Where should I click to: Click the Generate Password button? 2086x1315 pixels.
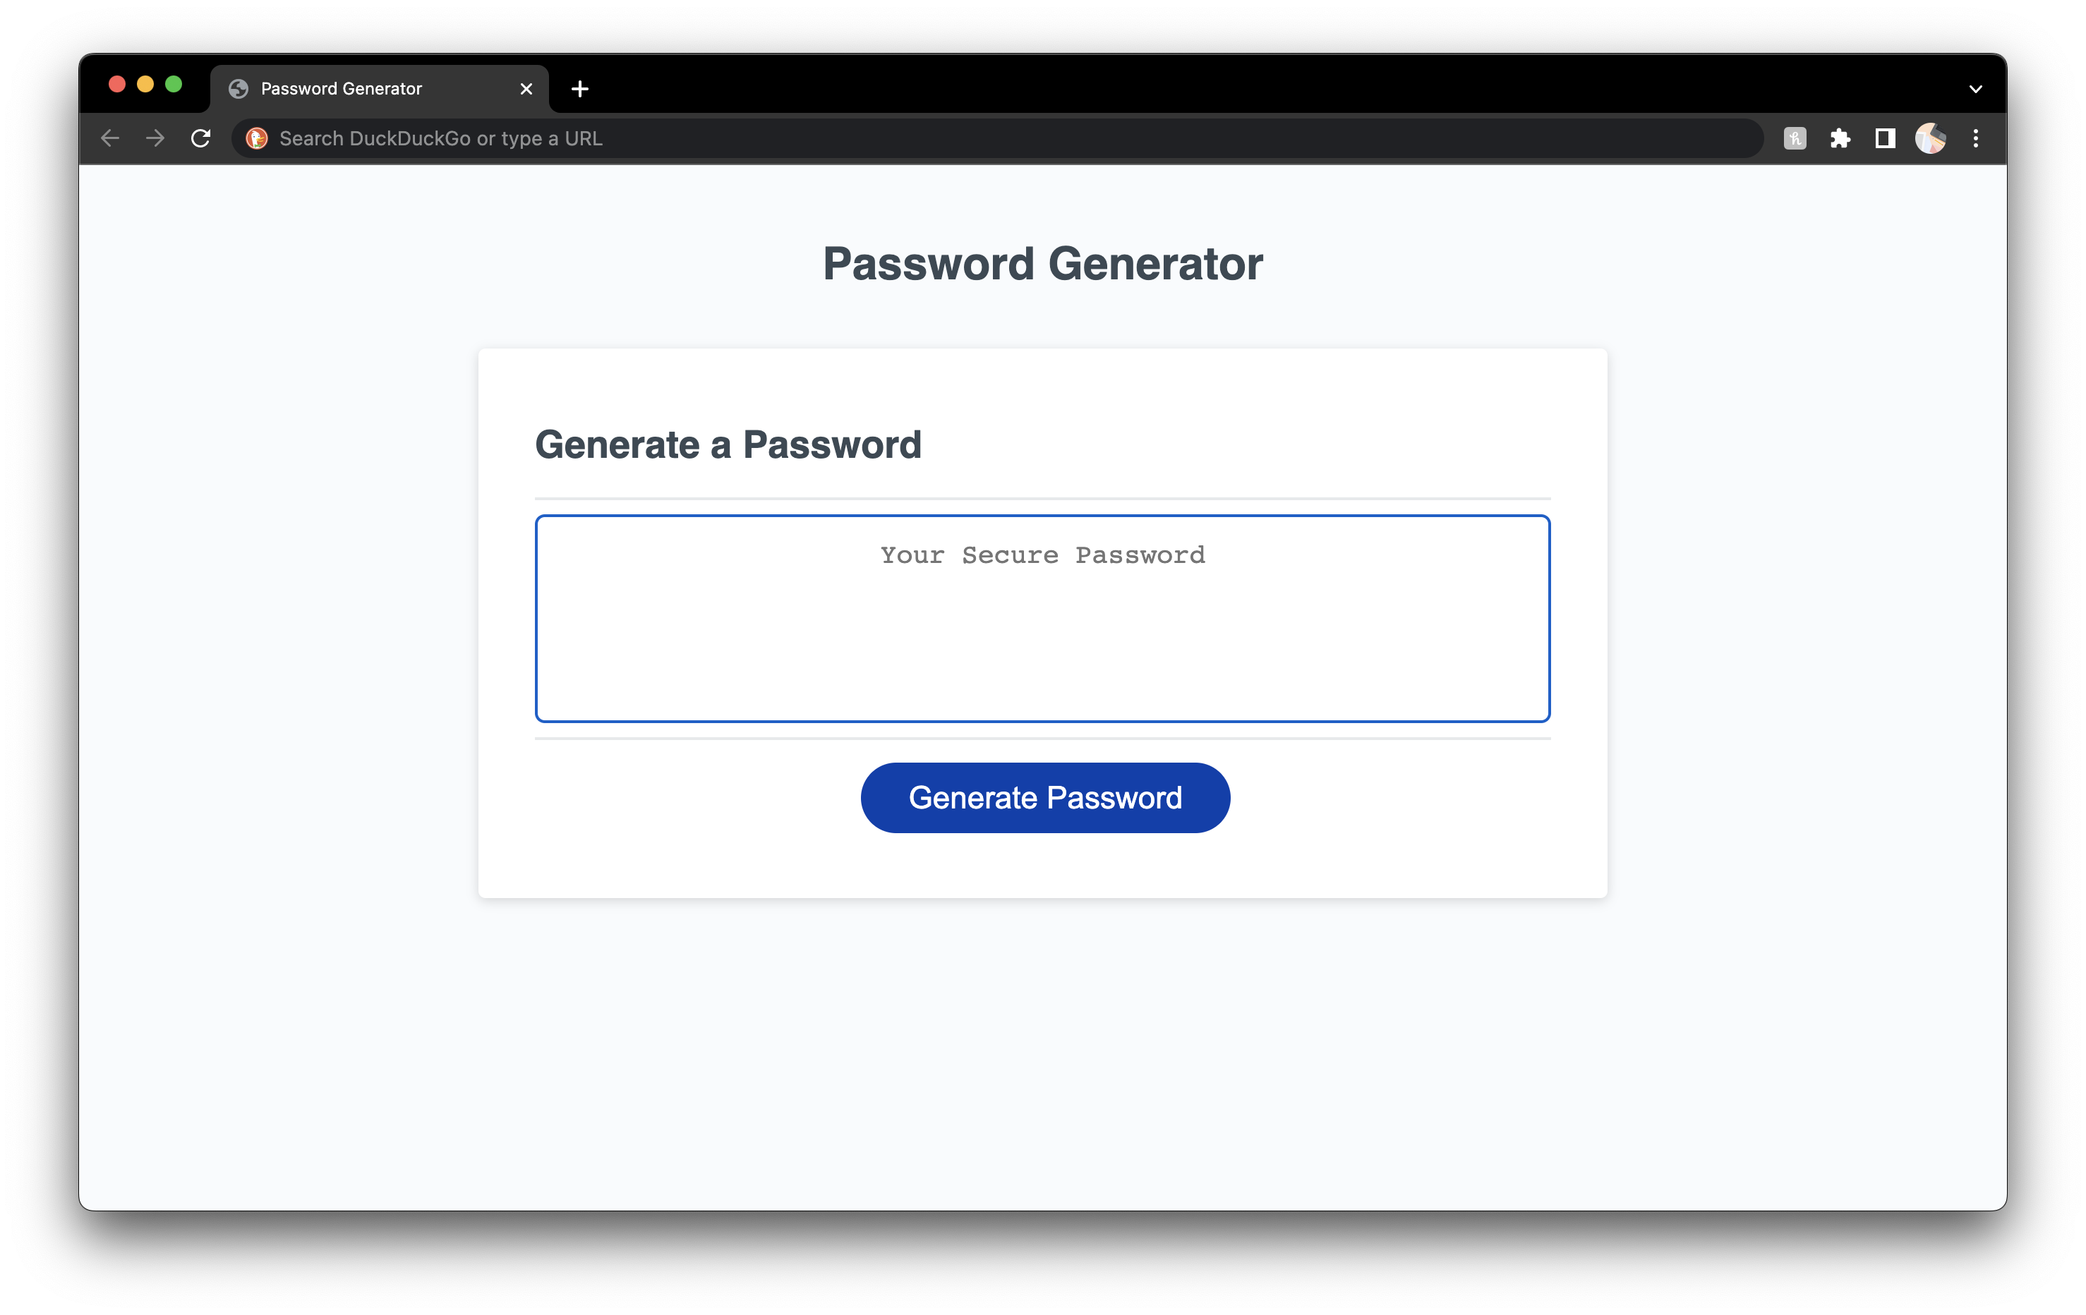coord(1044,797)
